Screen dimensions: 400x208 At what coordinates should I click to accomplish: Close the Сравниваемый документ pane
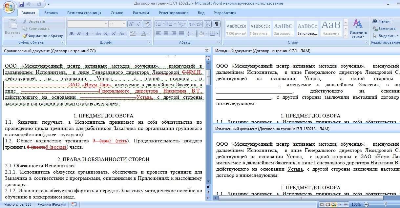pyautogui.click(x=207, y=51)
